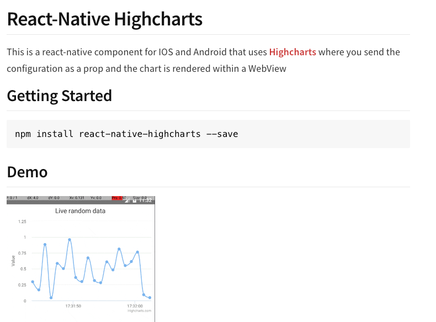
Task: Click the Demo heading
Action: 27,172
